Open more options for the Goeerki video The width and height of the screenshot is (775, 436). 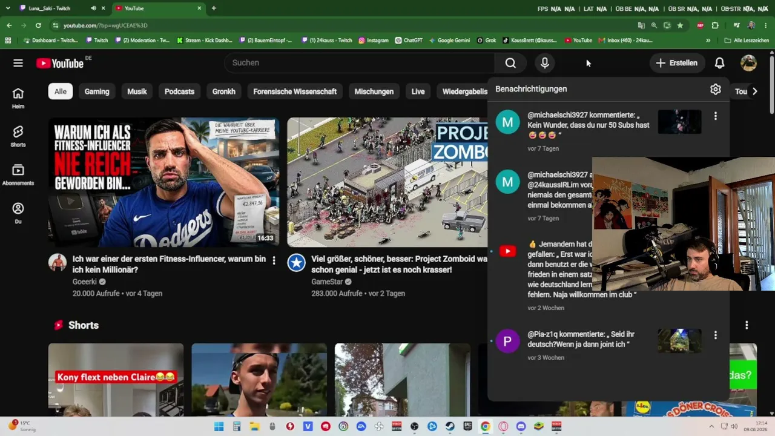tap(274, 260)
